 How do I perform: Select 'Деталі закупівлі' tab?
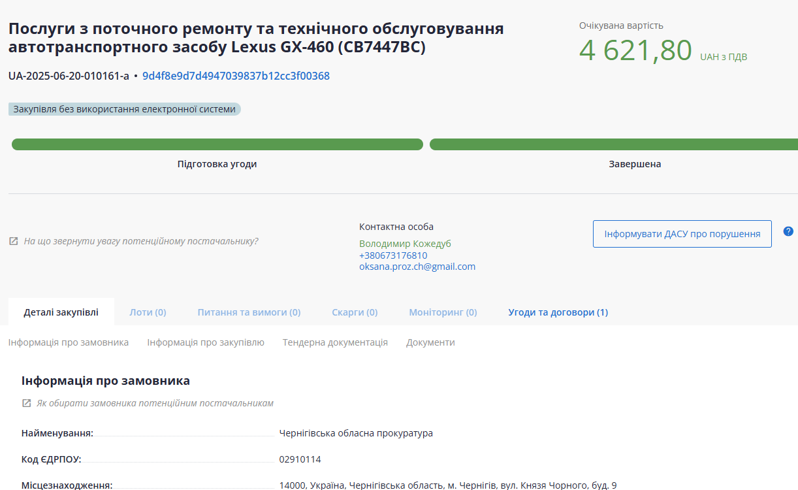pyautogui.click(x=61, y=312)
